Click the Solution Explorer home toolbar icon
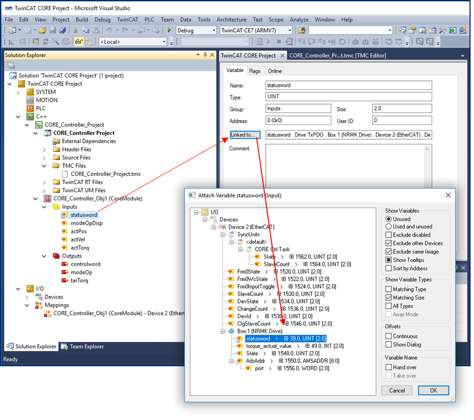 point(11,65)
